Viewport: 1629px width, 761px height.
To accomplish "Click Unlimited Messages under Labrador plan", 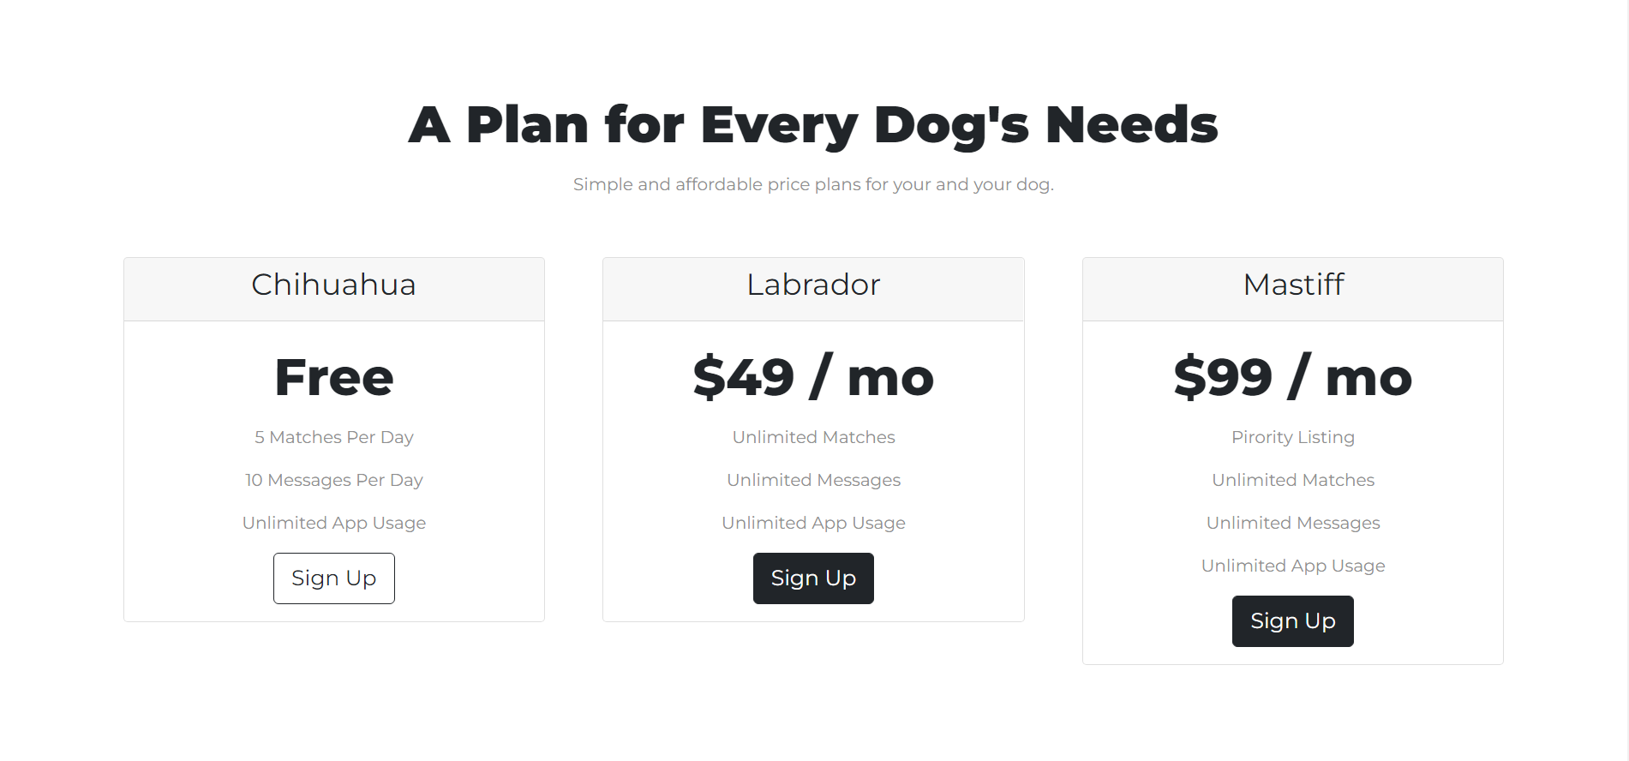I will point(812,480).
